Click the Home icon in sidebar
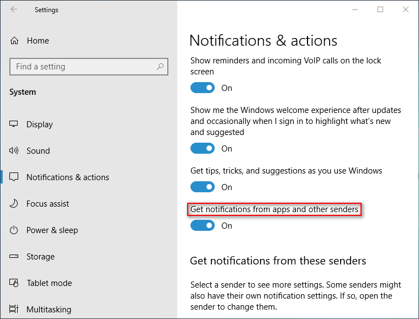 (14, 41)
